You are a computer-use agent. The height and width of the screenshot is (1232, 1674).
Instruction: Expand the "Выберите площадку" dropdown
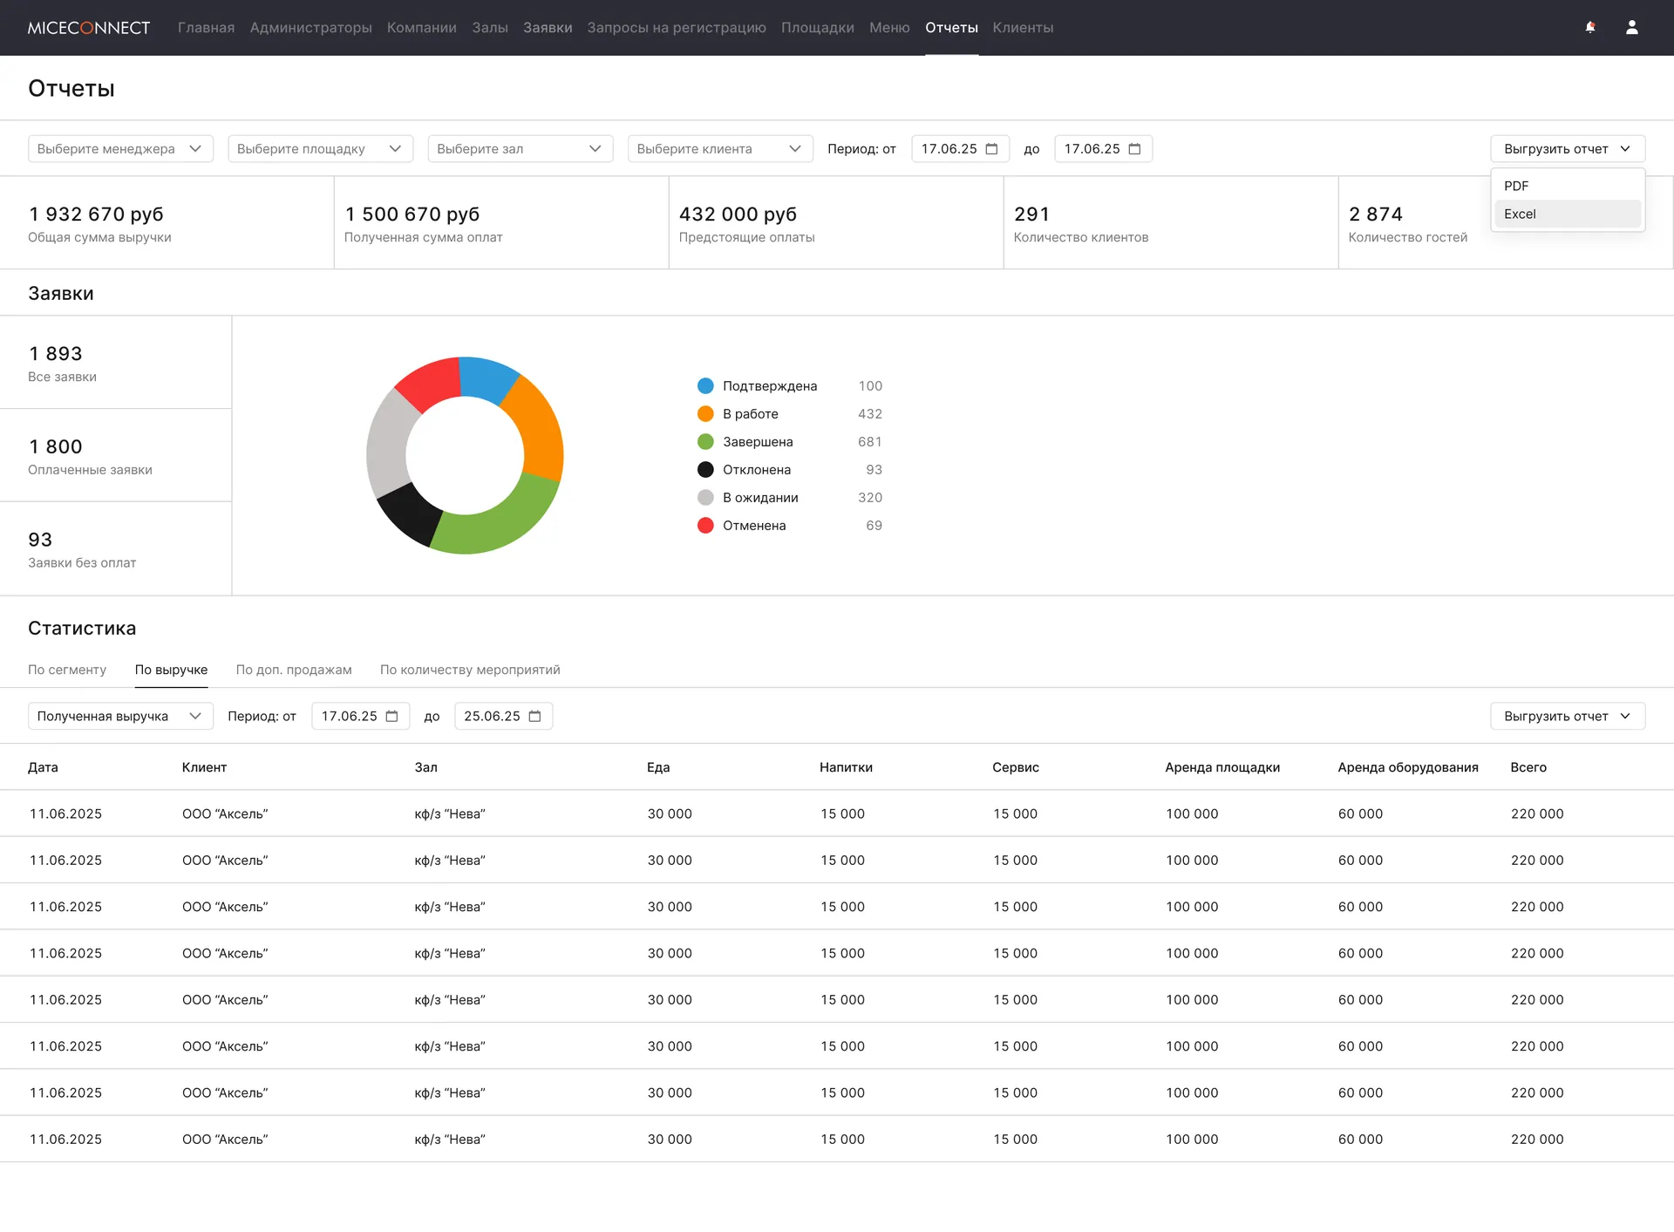click(321, 149)
